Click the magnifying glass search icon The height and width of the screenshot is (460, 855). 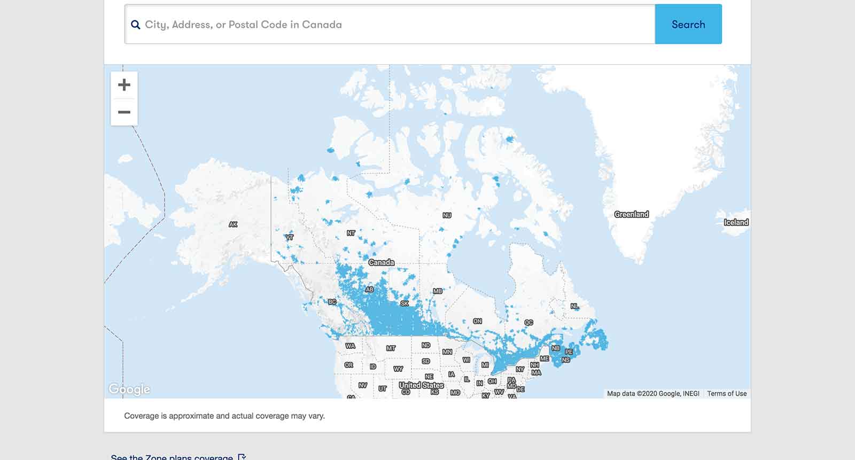136,25
